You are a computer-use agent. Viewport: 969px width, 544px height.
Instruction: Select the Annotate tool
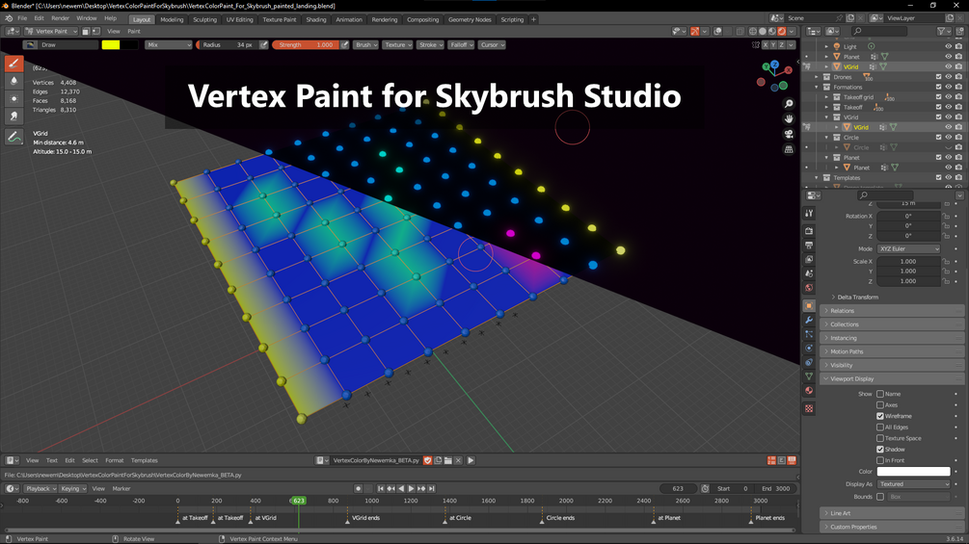14,137
